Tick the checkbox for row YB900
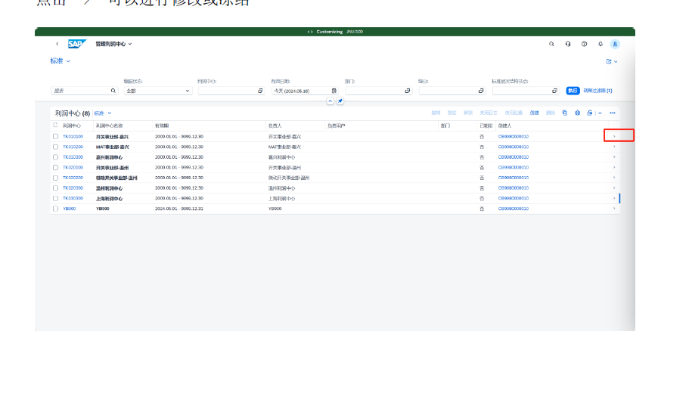The width and height of the screenshot is (692, 393). 55,209
